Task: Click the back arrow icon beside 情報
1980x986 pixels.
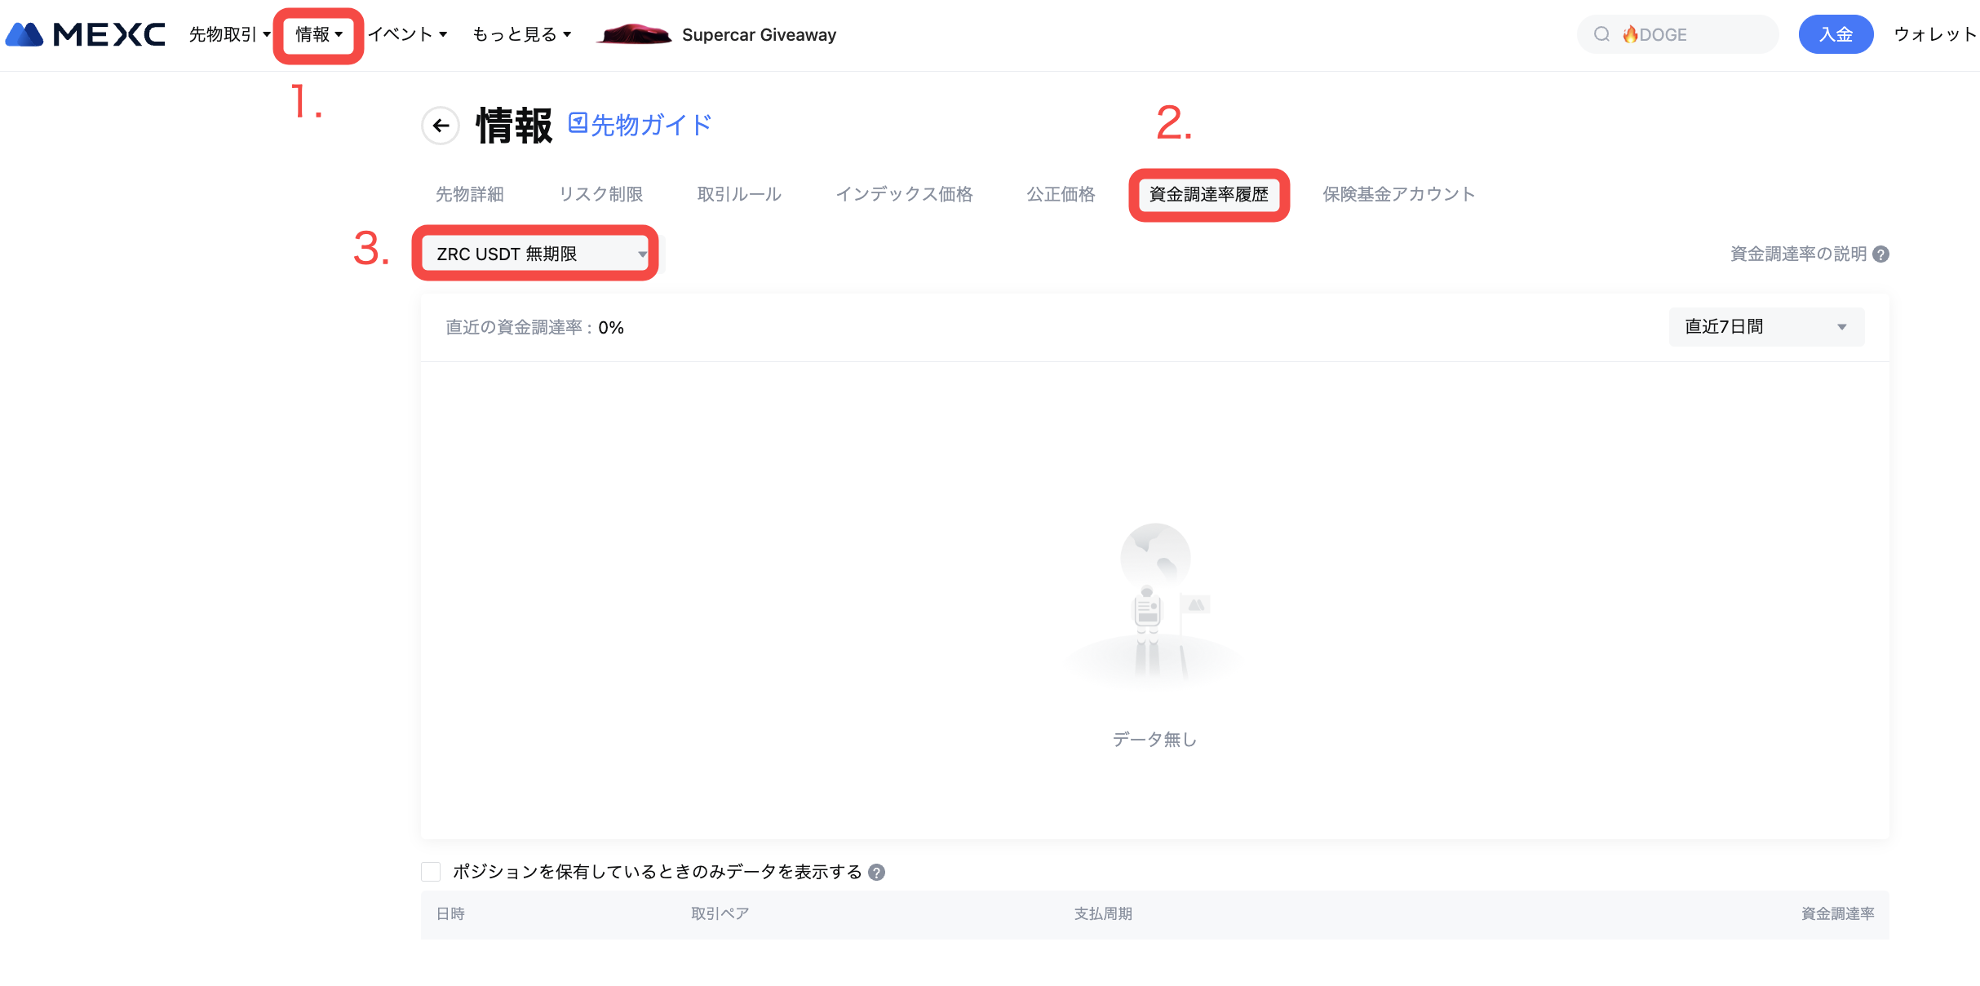Action: pos(441,126)
